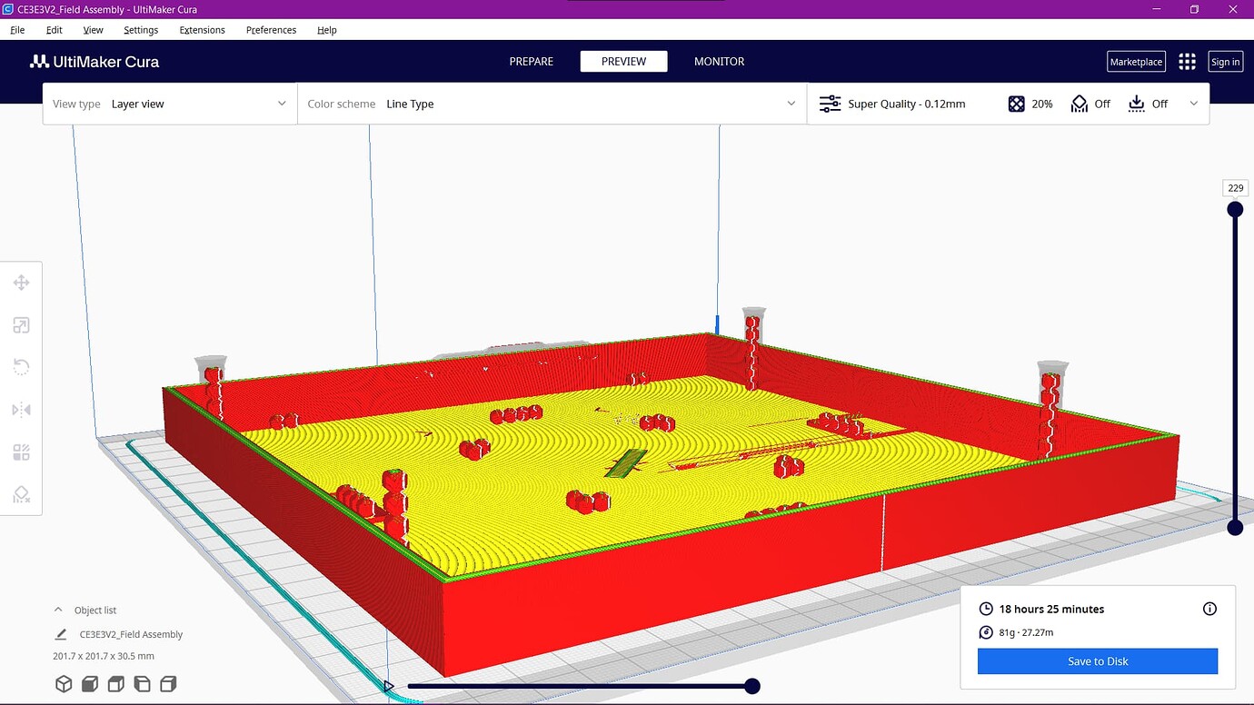Expand the print settings panel chevron

click(1193, 104)
